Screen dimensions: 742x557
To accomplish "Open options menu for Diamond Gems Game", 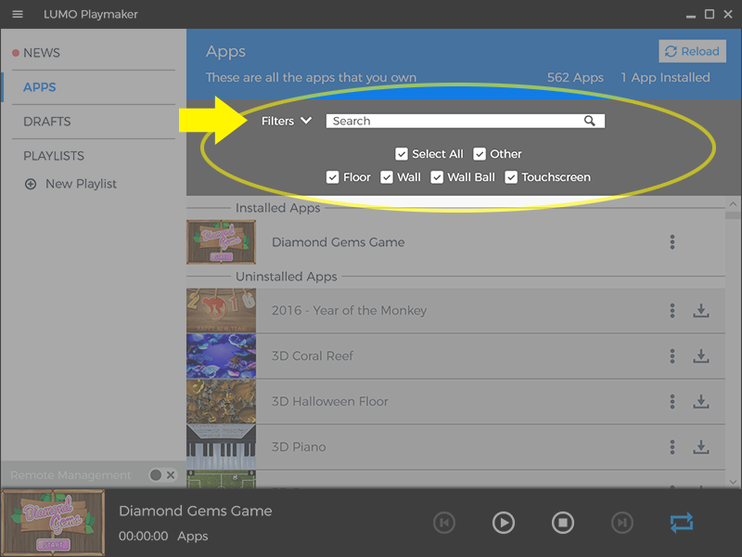I will coord(672,242).
